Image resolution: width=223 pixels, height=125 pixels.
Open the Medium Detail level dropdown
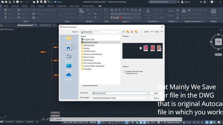pos(174,122)
